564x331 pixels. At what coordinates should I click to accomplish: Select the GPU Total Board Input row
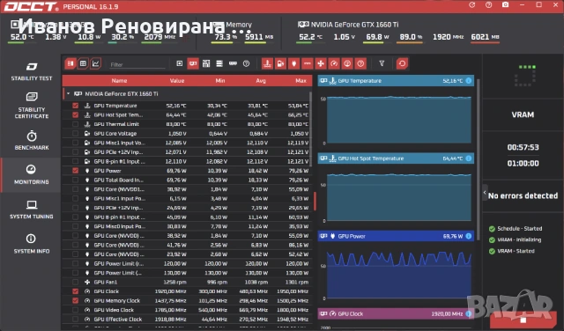click(x=187, y=180)
